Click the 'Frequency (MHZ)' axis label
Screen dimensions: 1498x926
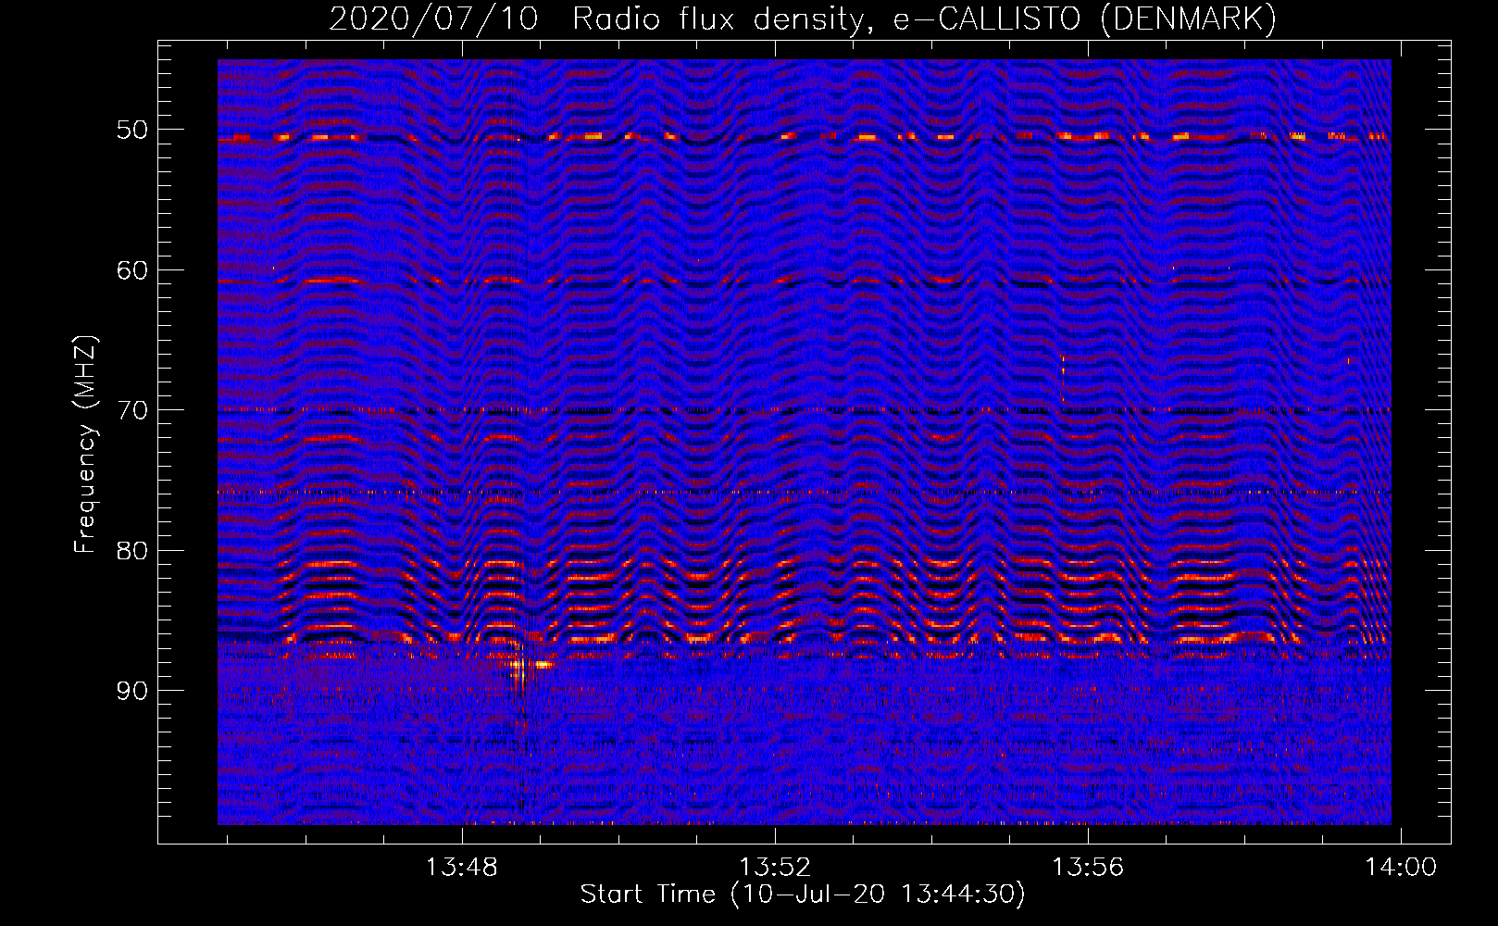[x=85, y=444]
